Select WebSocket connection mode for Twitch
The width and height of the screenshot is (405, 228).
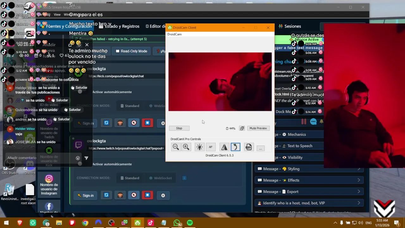click(160, 178)
